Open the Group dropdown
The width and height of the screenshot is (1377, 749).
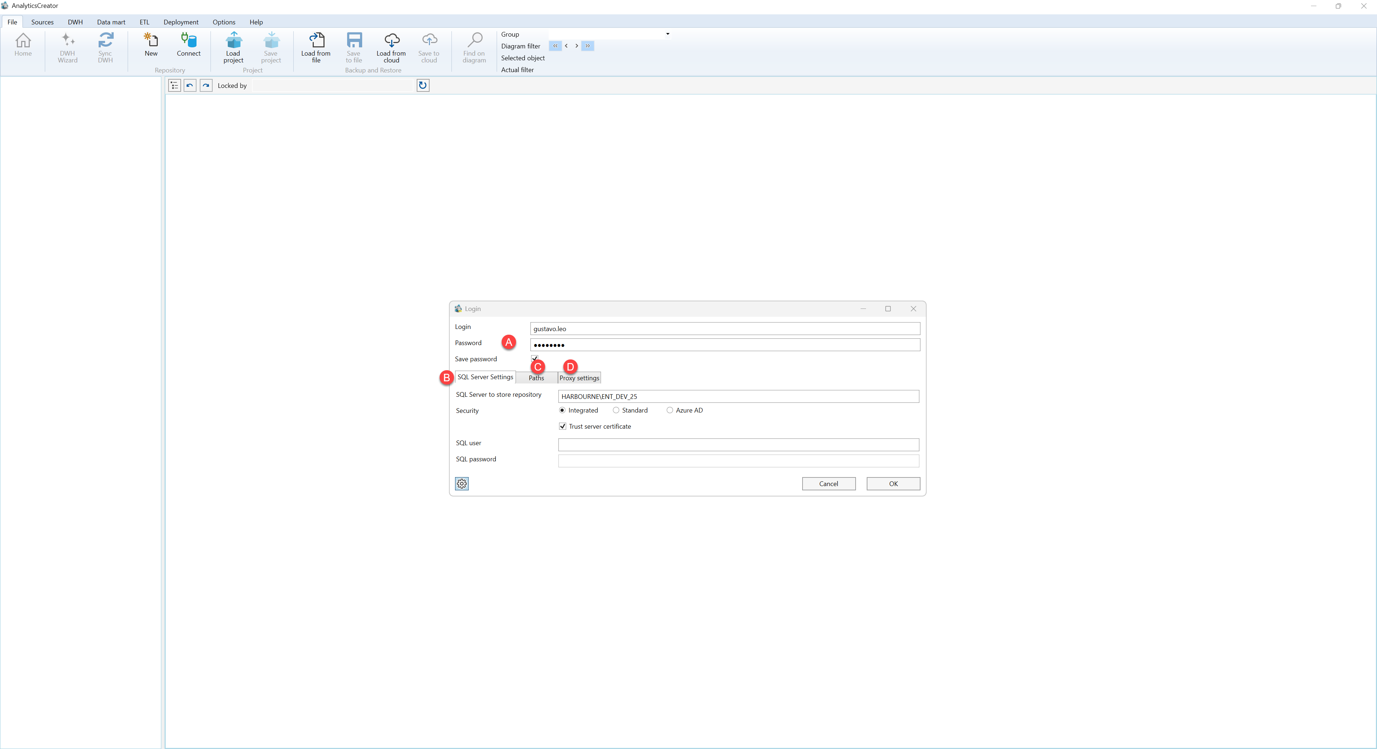click(x=668, y=34)
